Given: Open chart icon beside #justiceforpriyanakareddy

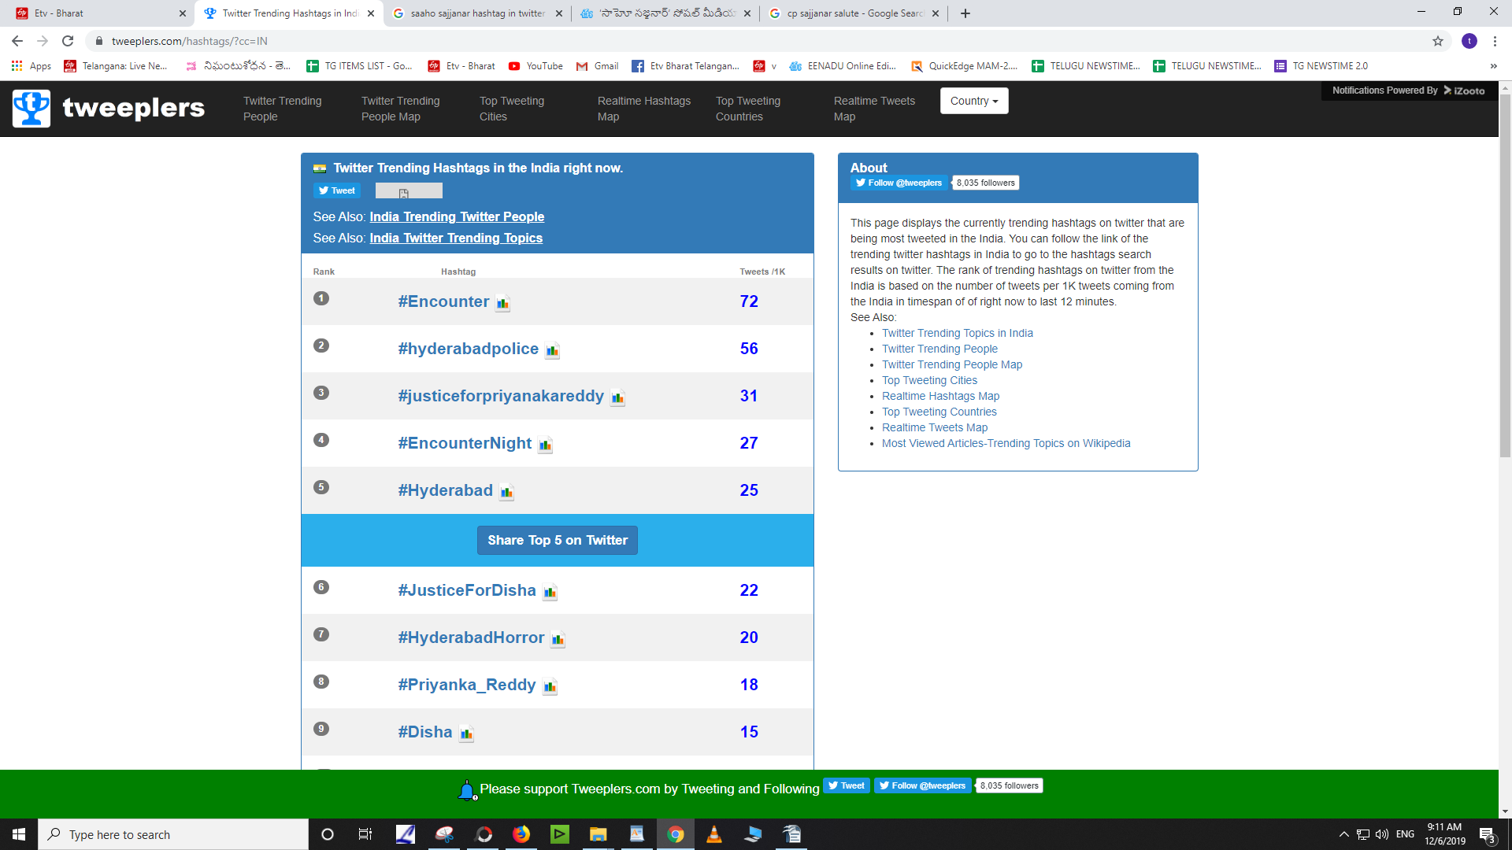Looking at the screenshot, I should (x=617, y=397).
